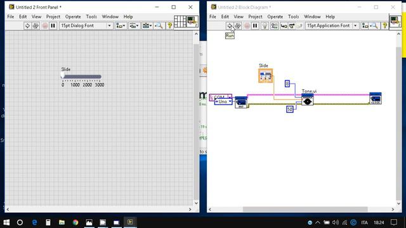The height and width of the screenshot is (228, 406).
Task: Click search magnifier in Front Panel toolbar
Action: [x=159, y=25]
